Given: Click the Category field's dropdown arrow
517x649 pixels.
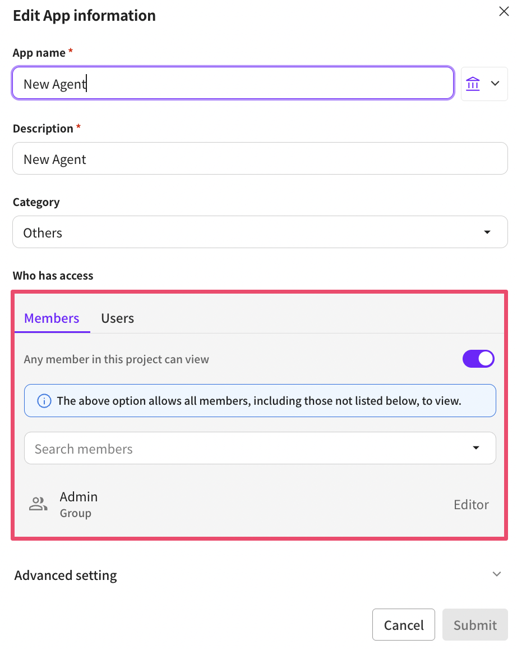Looking at the screenshot, I should click(x=487, y=232).
